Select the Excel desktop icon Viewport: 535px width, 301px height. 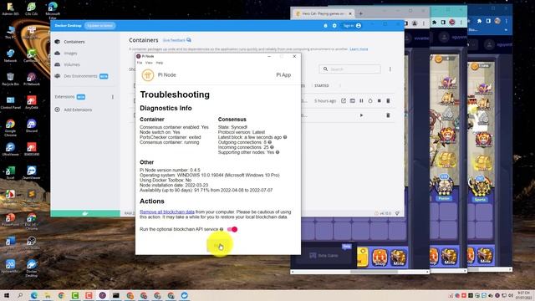(10, 172)
